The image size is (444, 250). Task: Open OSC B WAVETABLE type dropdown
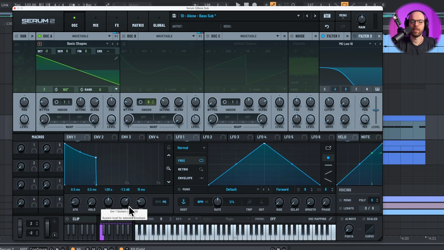(193, 36)
